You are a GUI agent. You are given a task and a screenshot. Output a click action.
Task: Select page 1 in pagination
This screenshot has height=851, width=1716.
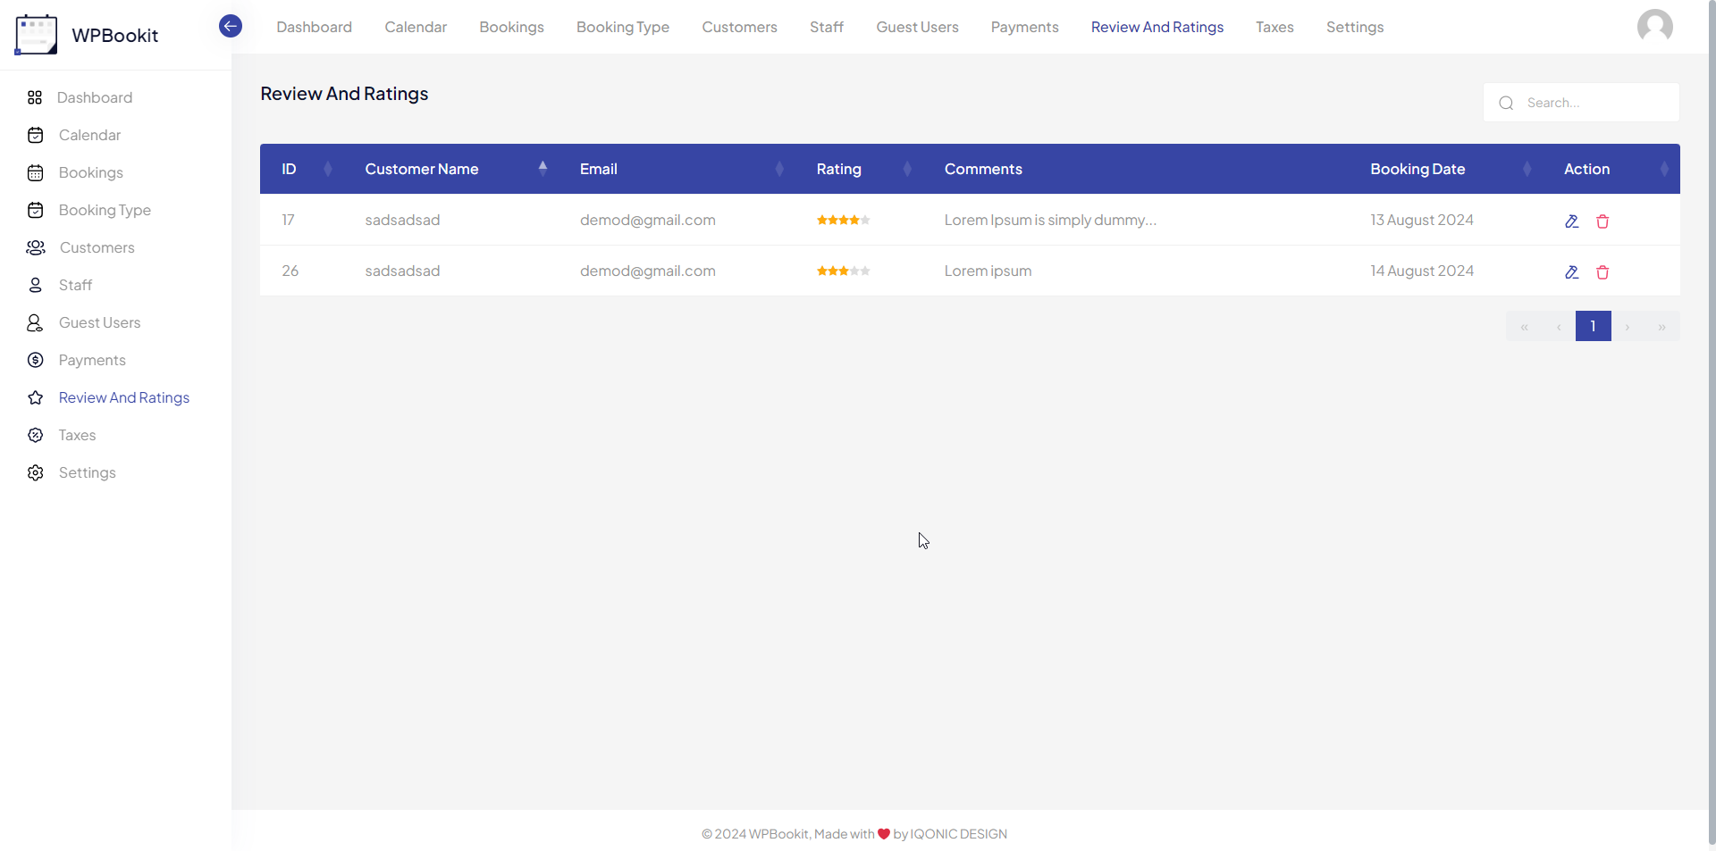pyautogui.click(x=1593, y=326)
